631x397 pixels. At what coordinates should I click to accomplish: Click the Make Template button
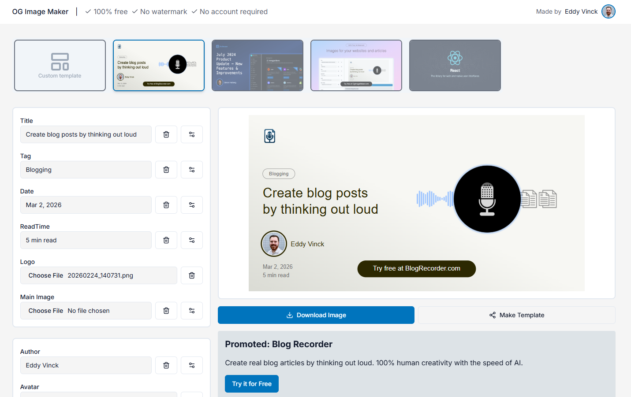tap(516, 315)
